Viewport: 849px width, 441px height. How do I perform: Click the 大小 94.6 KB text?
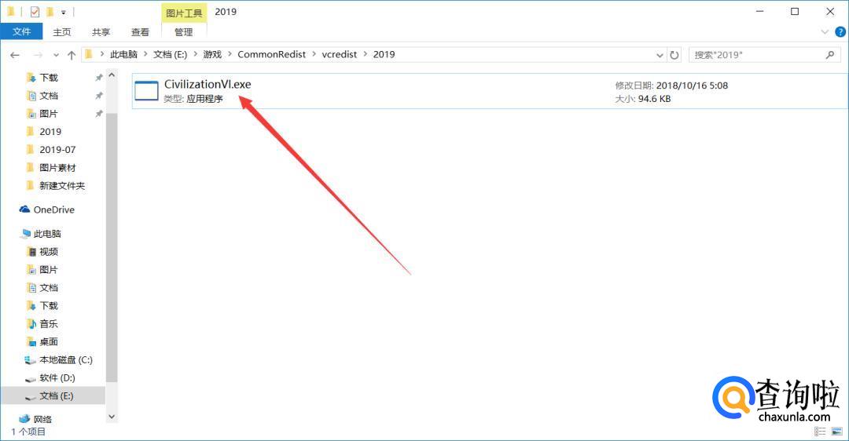point(643,99)
